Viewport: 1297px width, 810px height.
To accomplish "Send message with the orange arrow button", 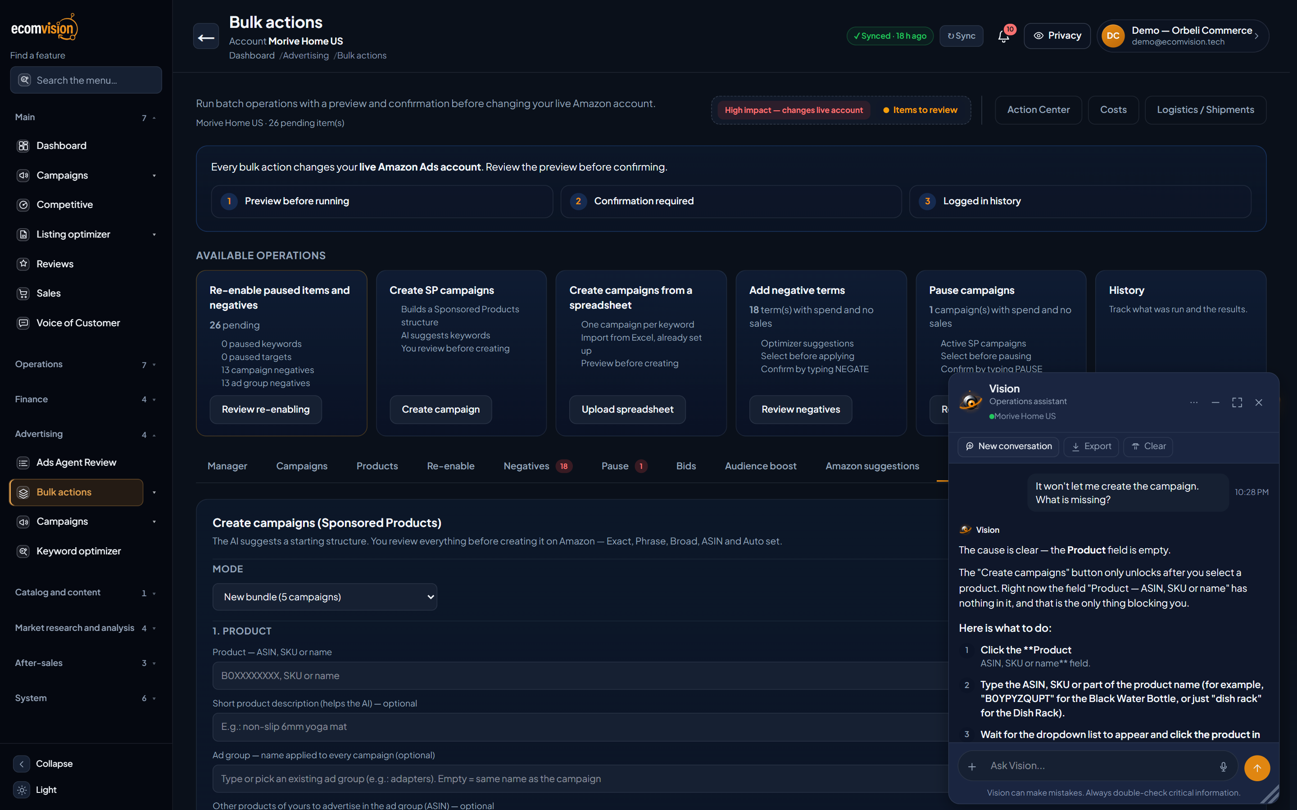I will pos(1257,768).
